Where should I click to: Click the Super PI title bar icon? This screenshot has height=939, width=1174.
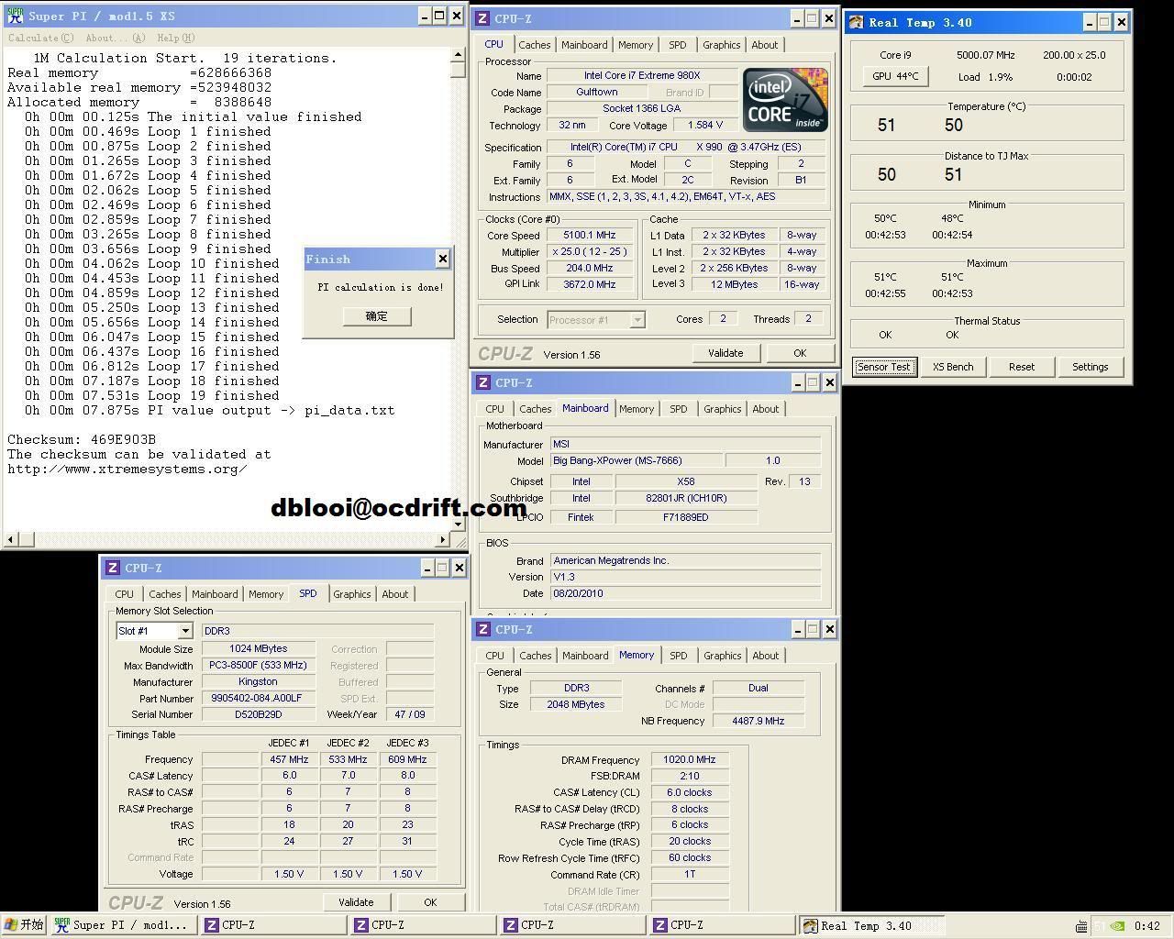pyautogui.click(x=15, y=16)
